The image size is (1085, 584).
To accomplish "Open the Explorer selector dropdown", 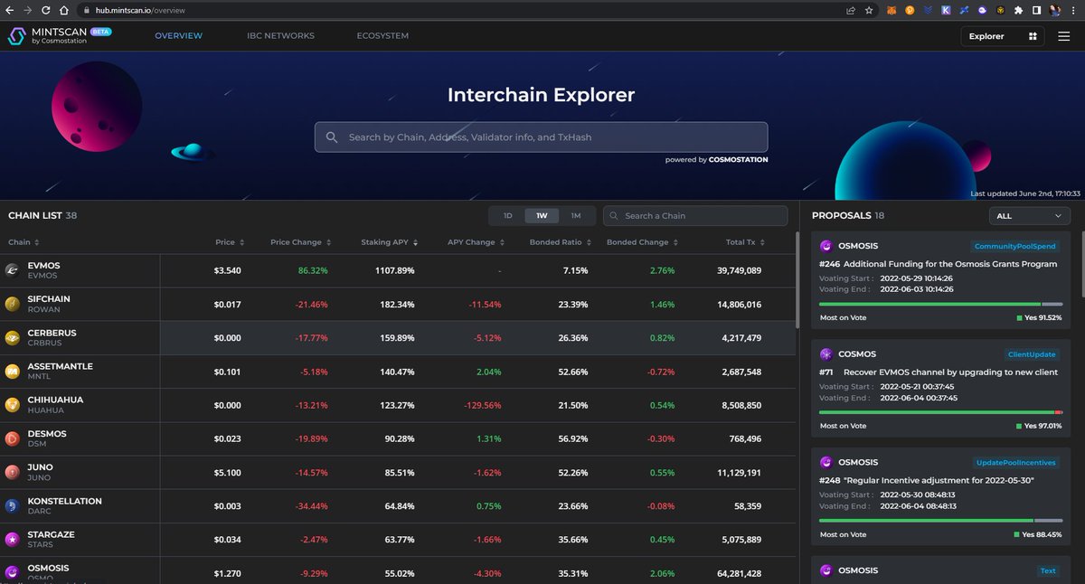I will coord(1003,36).
